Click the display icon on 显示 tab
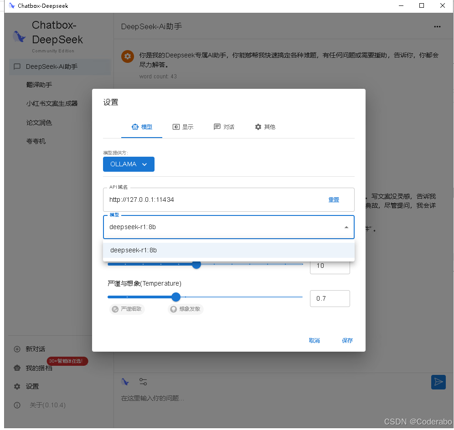Viewport: 454px width, 430px height. point(176,127)
